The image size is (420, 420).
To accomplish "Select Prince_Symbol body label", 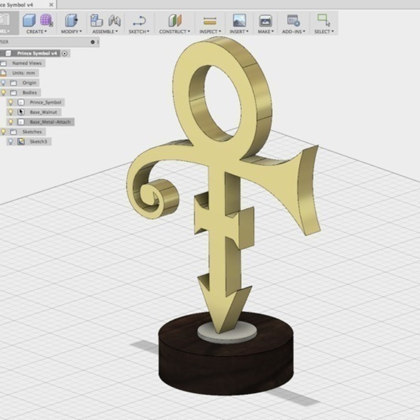I will point(46,102).
